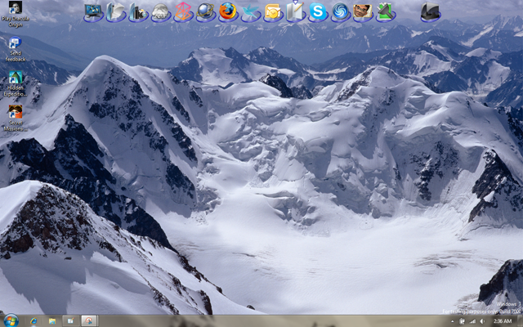Screen dimensions: 523x327
Task: Open the Outlook icon in the dock
Action: (x=273, y=11)
